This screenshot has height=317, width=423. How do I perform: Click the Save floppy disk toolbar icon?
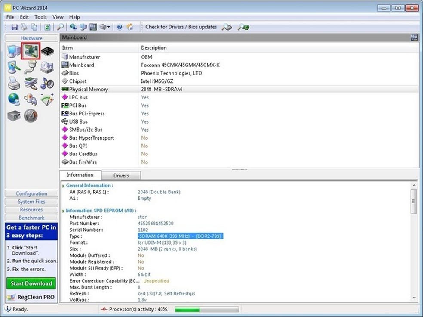pyautogui.click(x=14, y=27)
